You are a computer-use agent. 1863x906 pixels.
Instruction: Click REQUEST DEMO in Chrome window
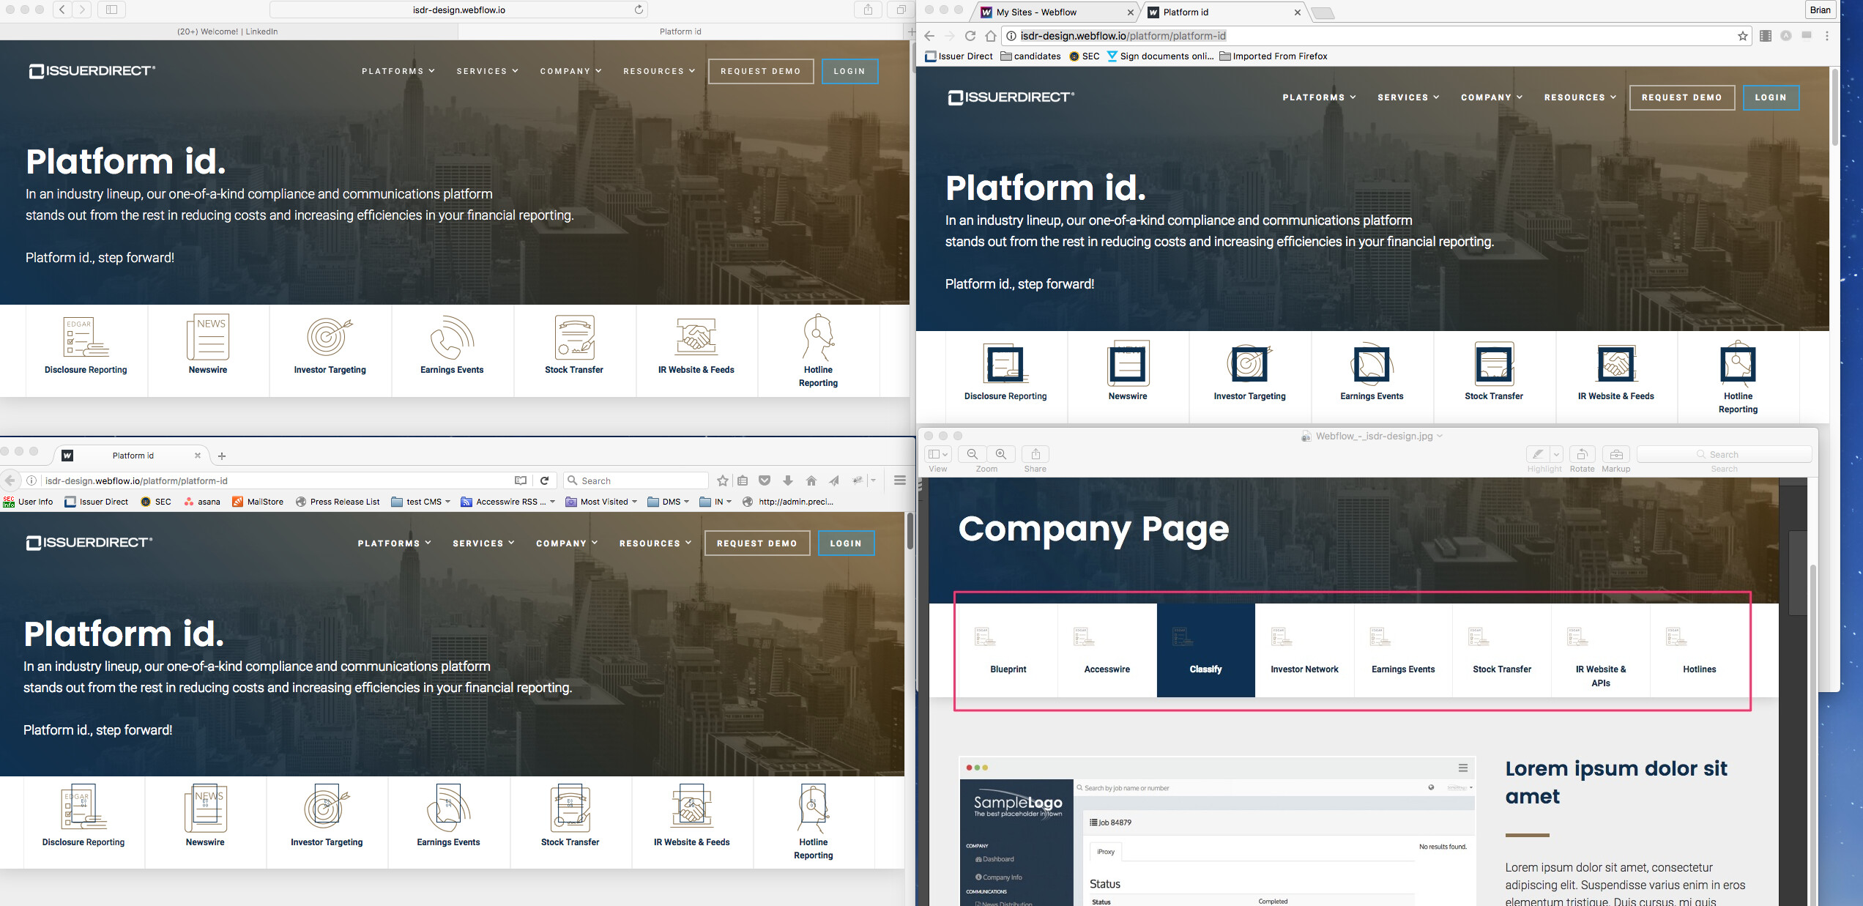click(x=1681, y=97)
